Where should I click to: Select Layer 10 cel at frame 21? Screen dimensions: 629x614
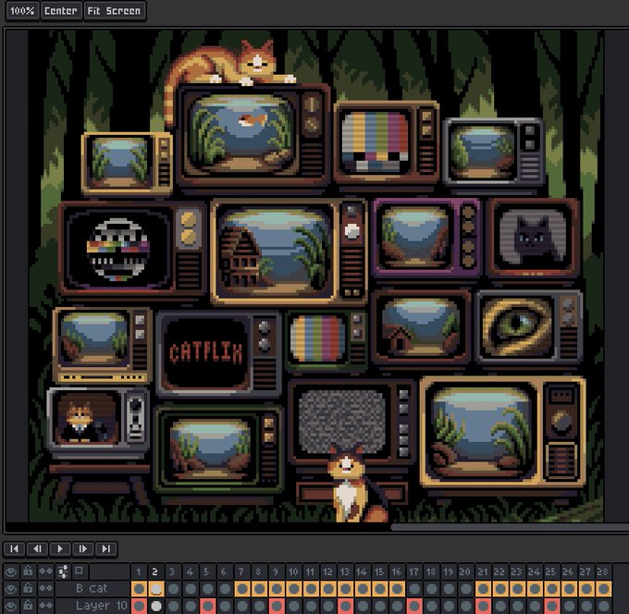point(483,606)
